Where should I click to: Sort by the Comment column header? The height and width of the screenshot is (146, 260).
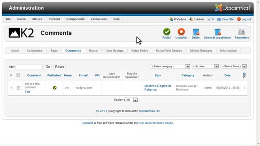[x=34, y=75]
